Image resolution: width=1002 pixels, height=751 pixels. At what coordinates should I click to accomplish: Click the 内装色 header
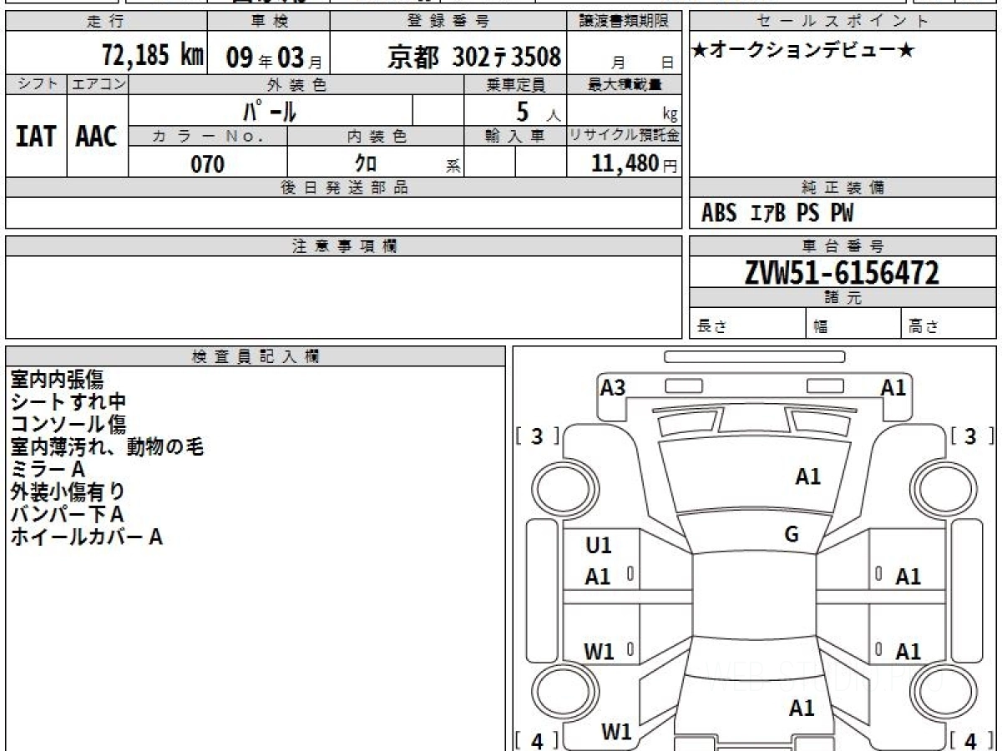(376, 137)
